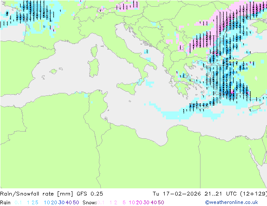Click the island of Mallorca on map
Screen dimensions: 267x206
click(x=53, y=71)
